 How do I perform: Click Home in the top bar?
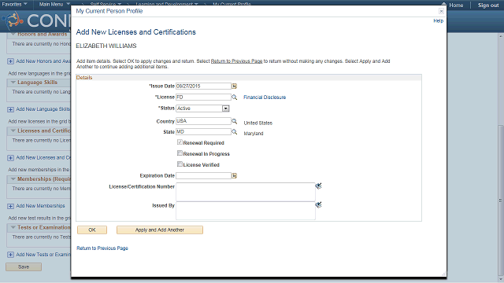coord(456,6)
